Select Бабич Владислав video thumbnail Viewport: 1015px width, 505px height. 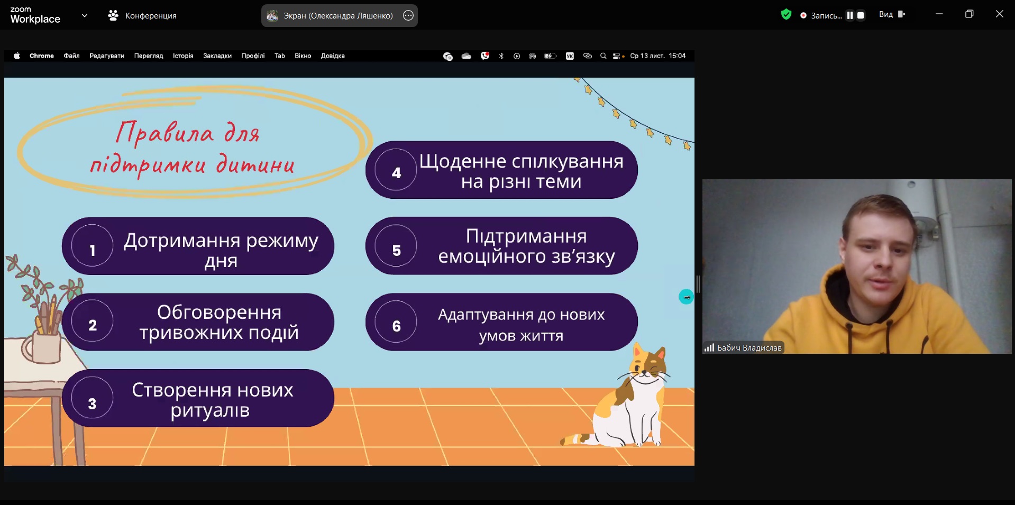(x=856, y=266)
